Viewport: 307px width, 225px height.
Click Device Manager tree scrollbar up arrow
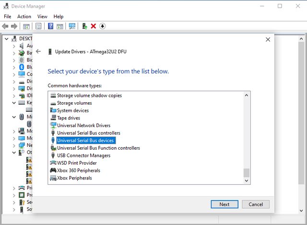[x=301, y=39]
